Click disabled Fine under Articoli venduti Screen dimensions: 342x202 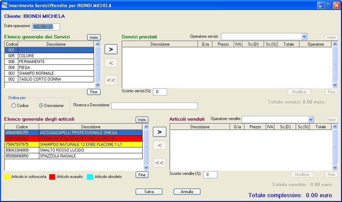pyautogui.click(x=331, y=175)
